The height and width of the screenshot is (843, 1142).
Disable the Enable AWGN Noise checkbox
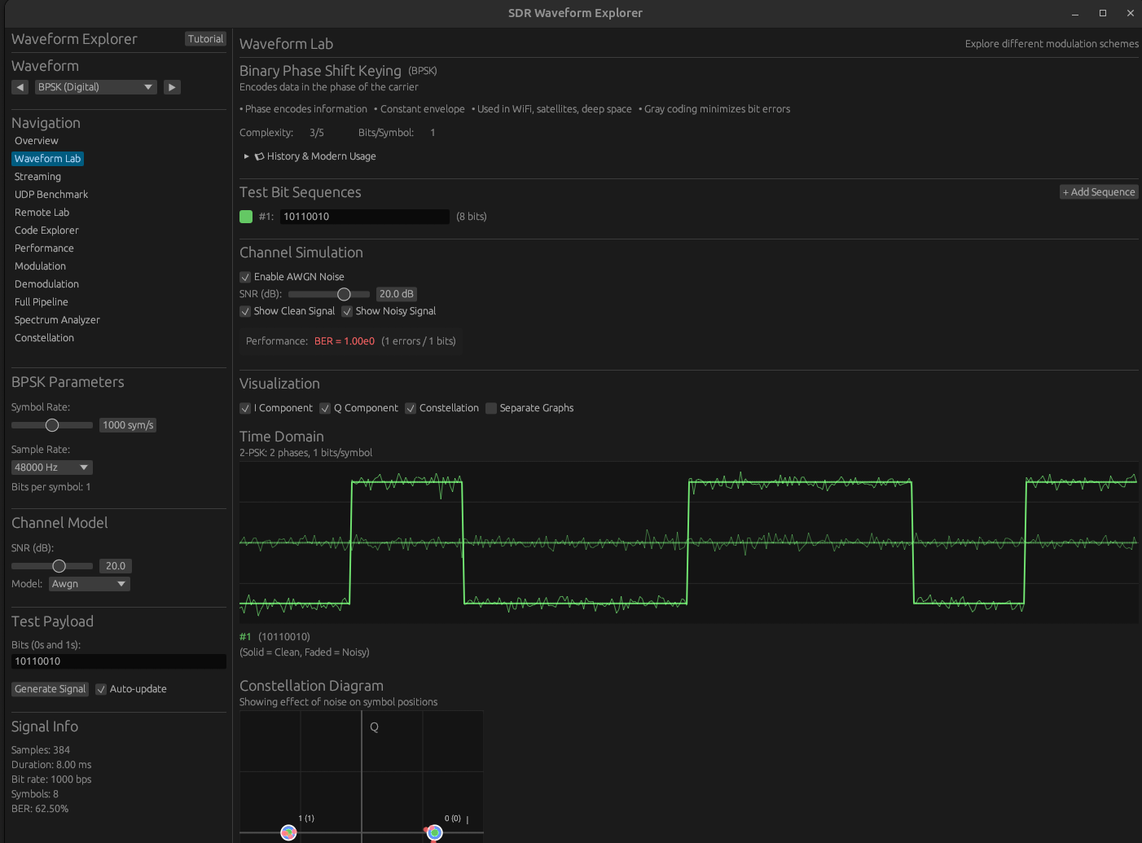(245, 277)
